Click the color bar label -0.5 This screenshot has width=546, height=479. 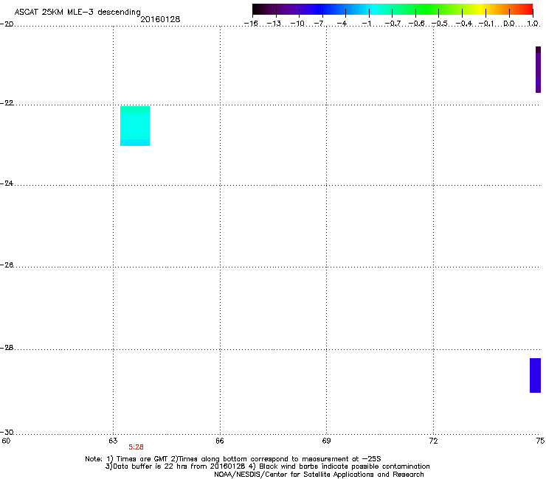click(440, 24)
